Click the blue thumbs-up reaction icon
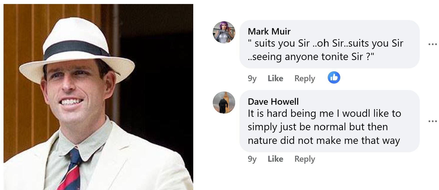The width and height of the screenshot is (439, 190). coord(334,78)
